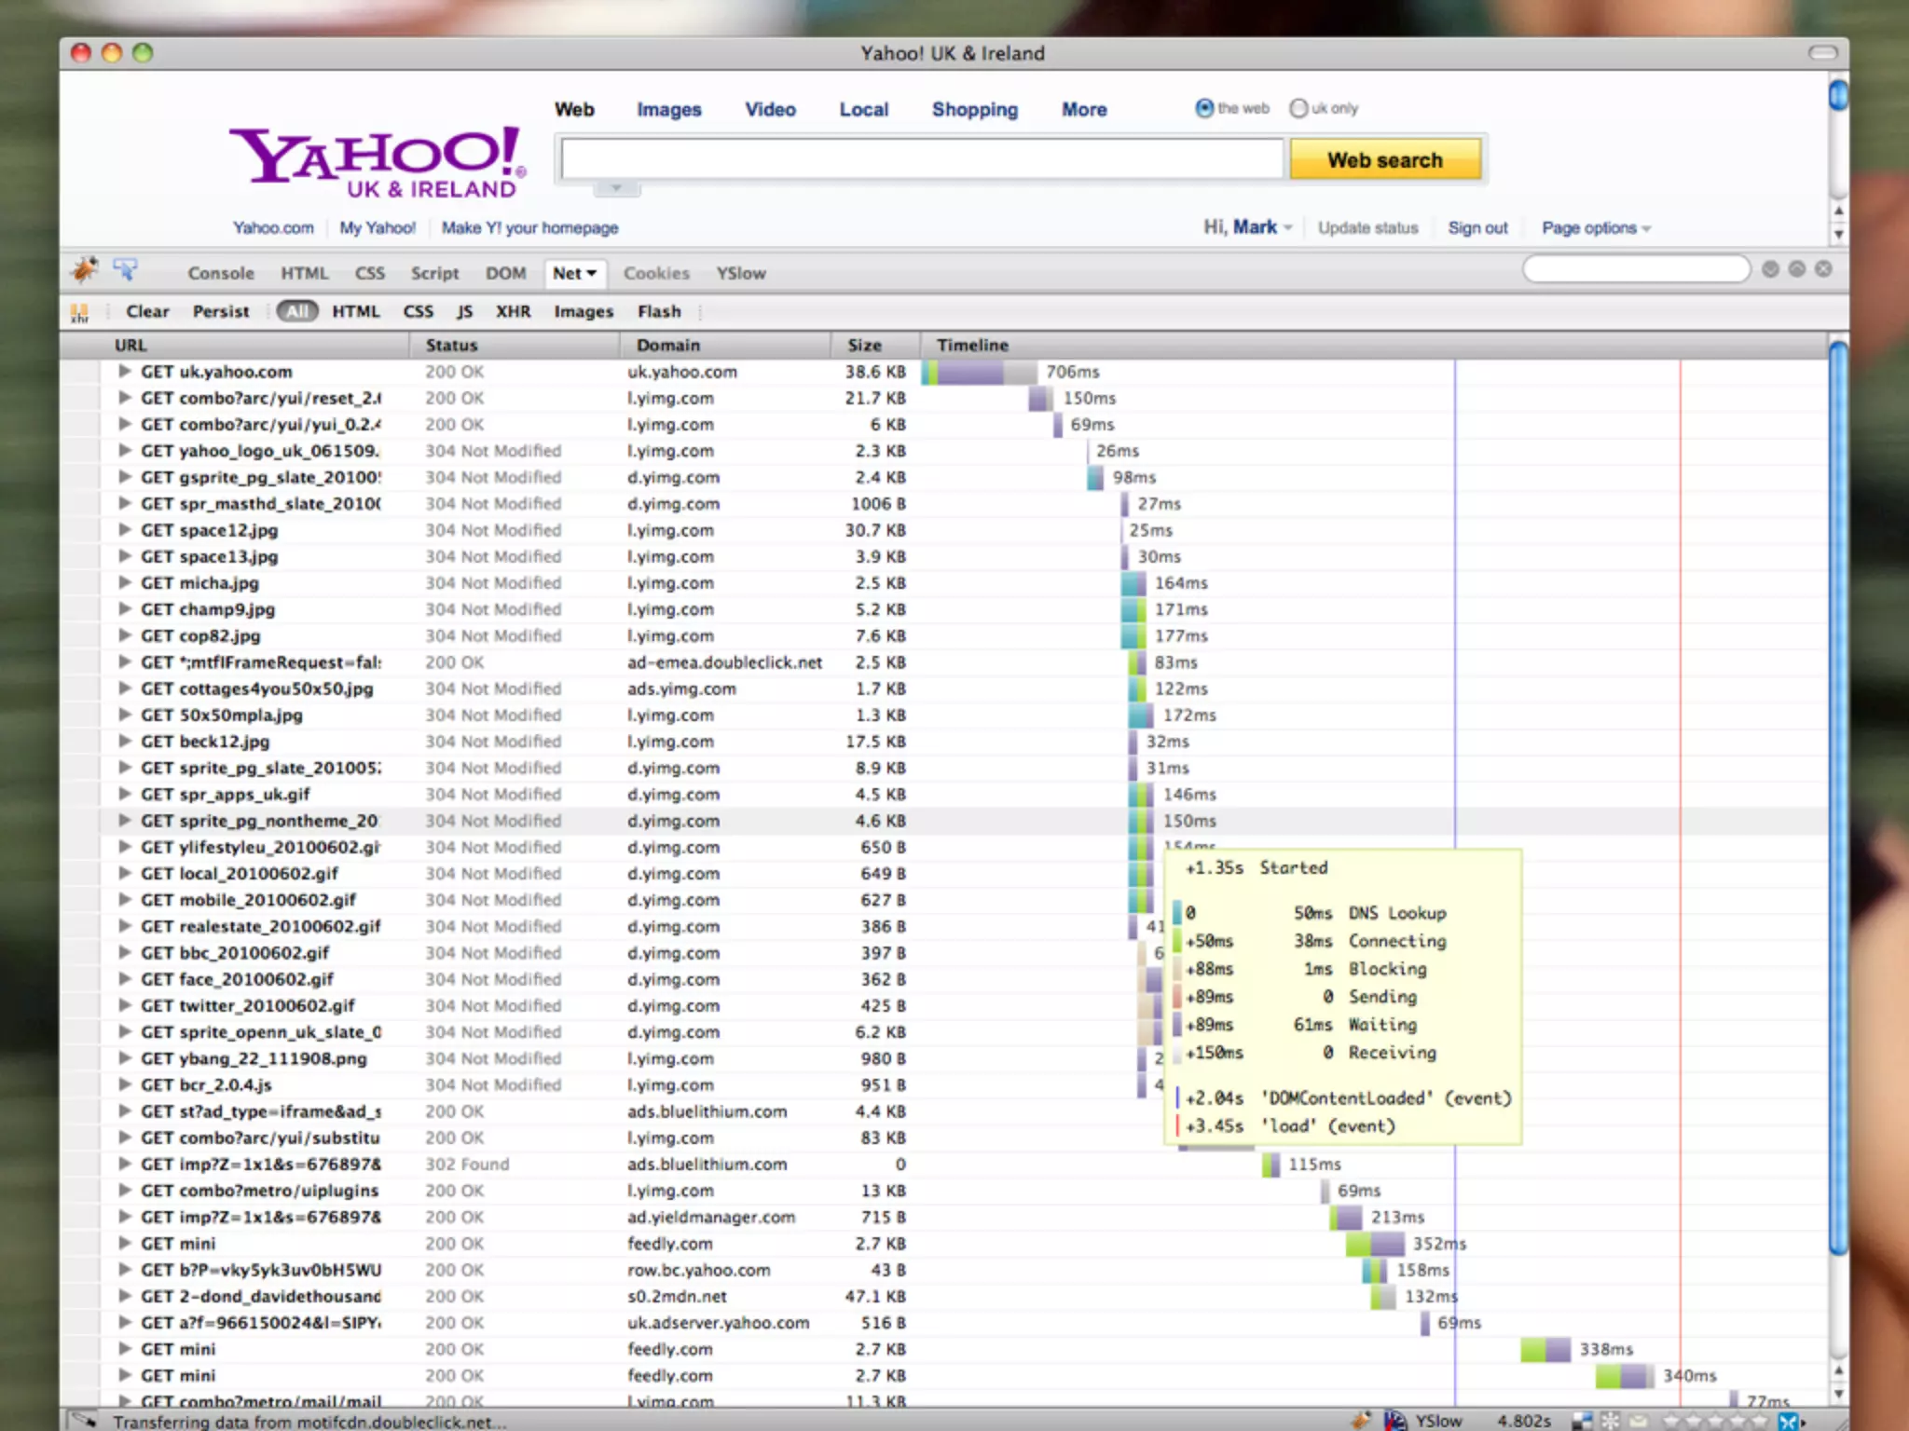Switch to the Console tab

click(221, 273)
